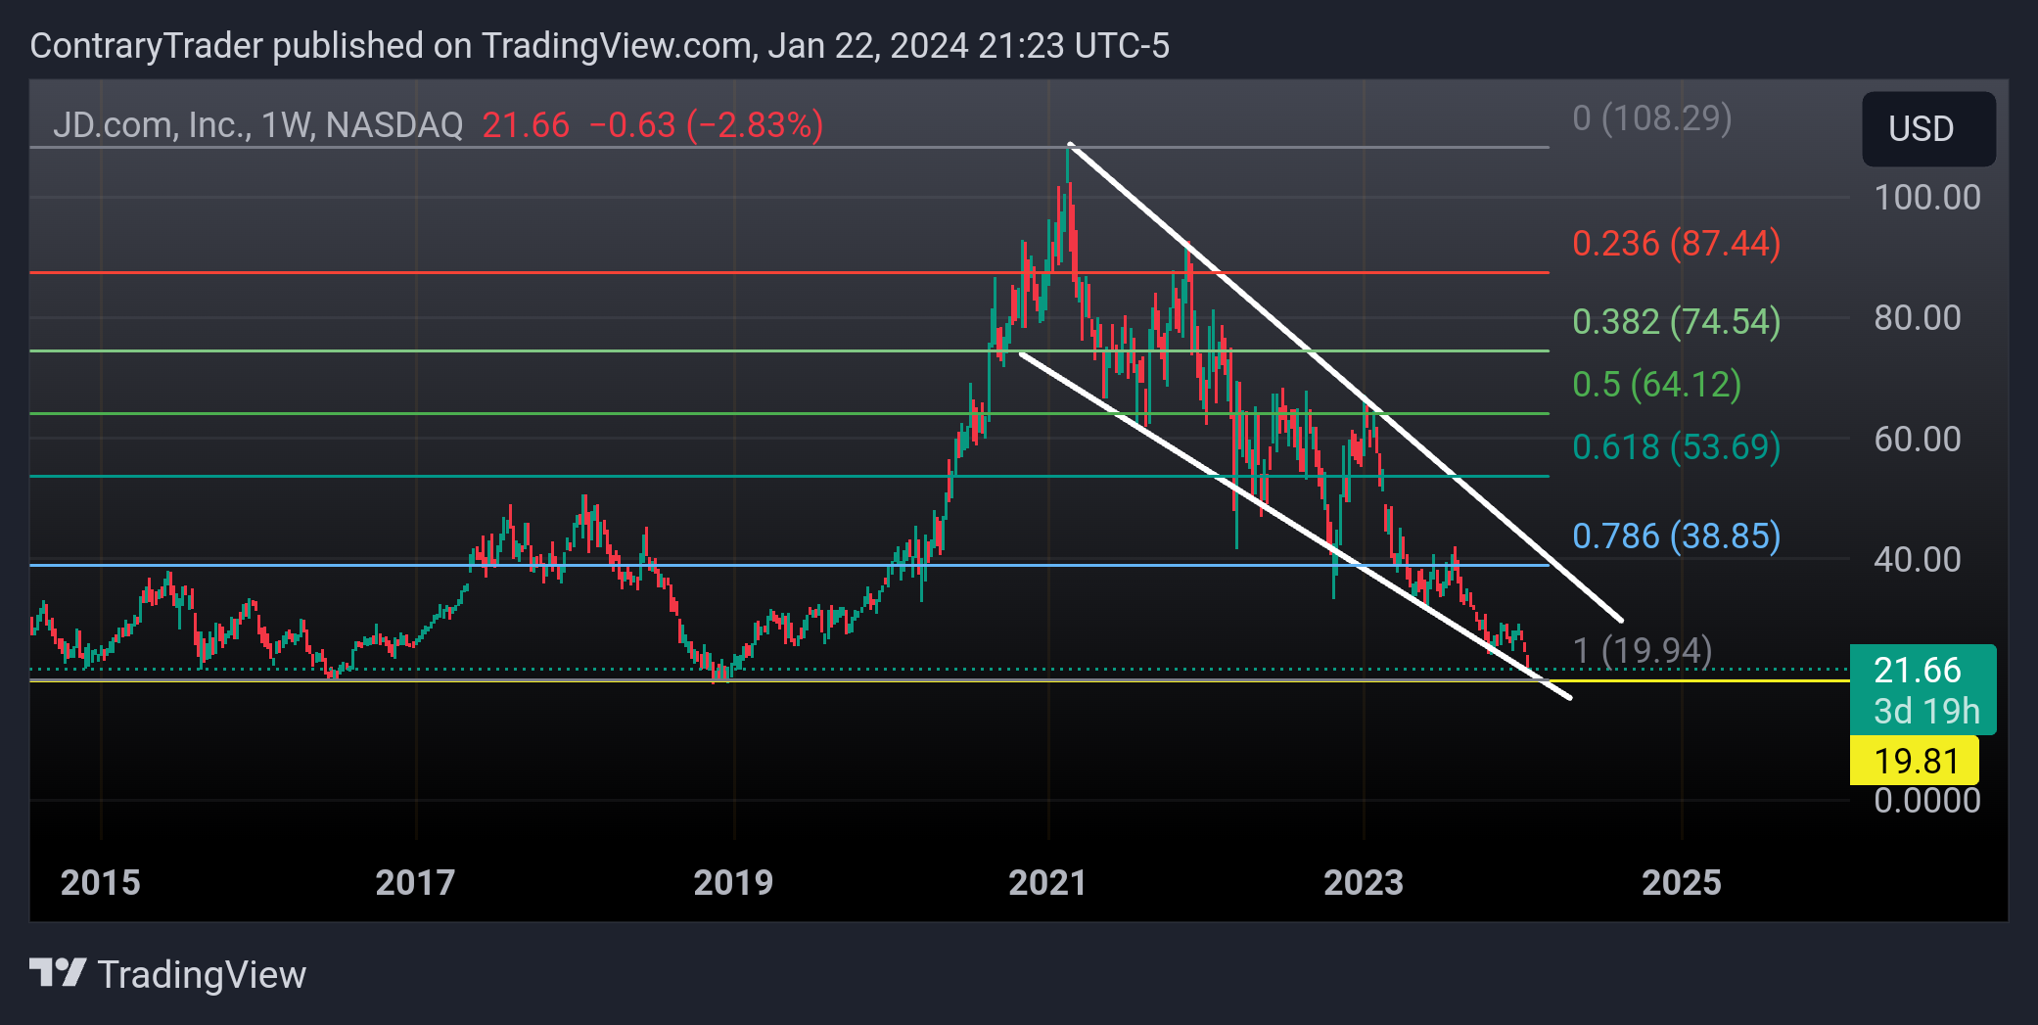Select the upper white channel trendline
Viewport: 2038px width, 1025px height.
1345,382
